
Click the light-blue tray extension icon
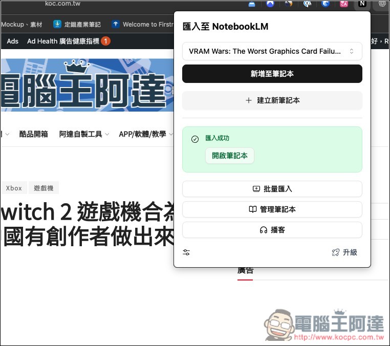point(252,4)
